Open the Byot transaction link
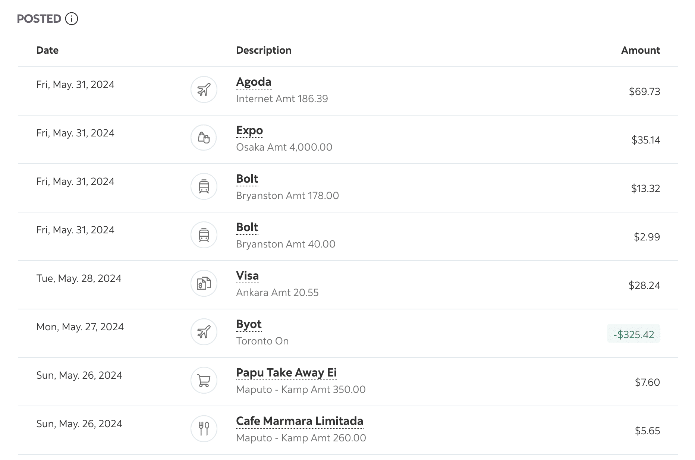Screen dimensions: 695x460 (x=249, y=324)
